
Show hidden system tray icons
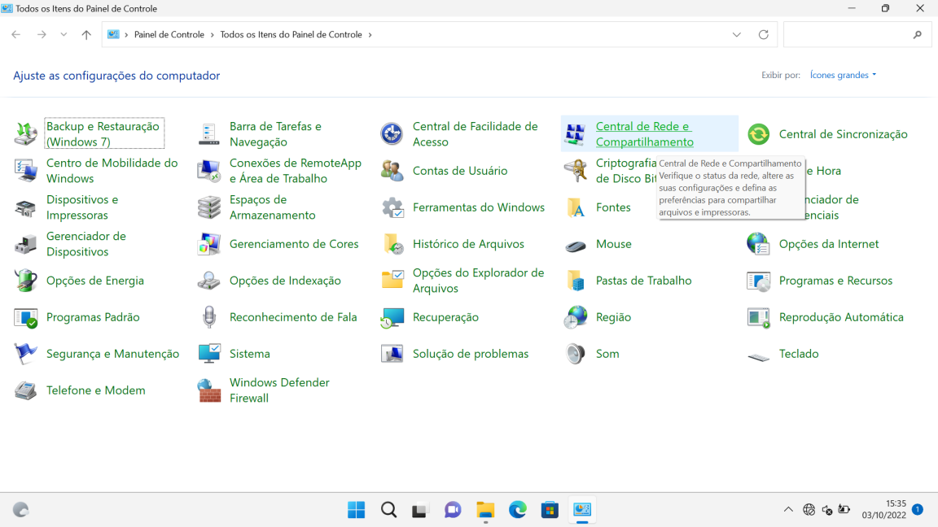coord(787,510)
